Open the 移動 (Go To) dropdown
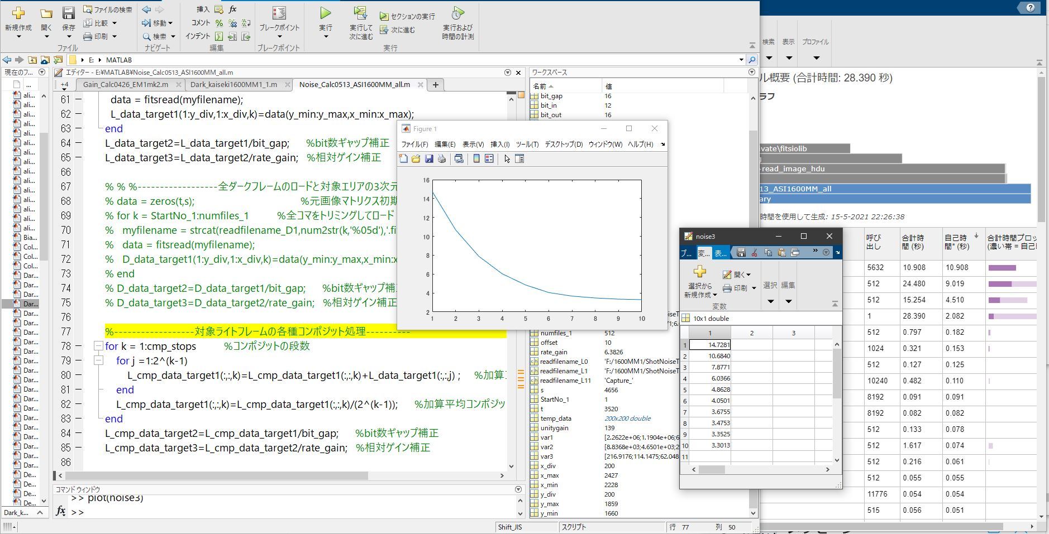The width and height of the screenshot is (1049, 534). click(x=170, y=23)
